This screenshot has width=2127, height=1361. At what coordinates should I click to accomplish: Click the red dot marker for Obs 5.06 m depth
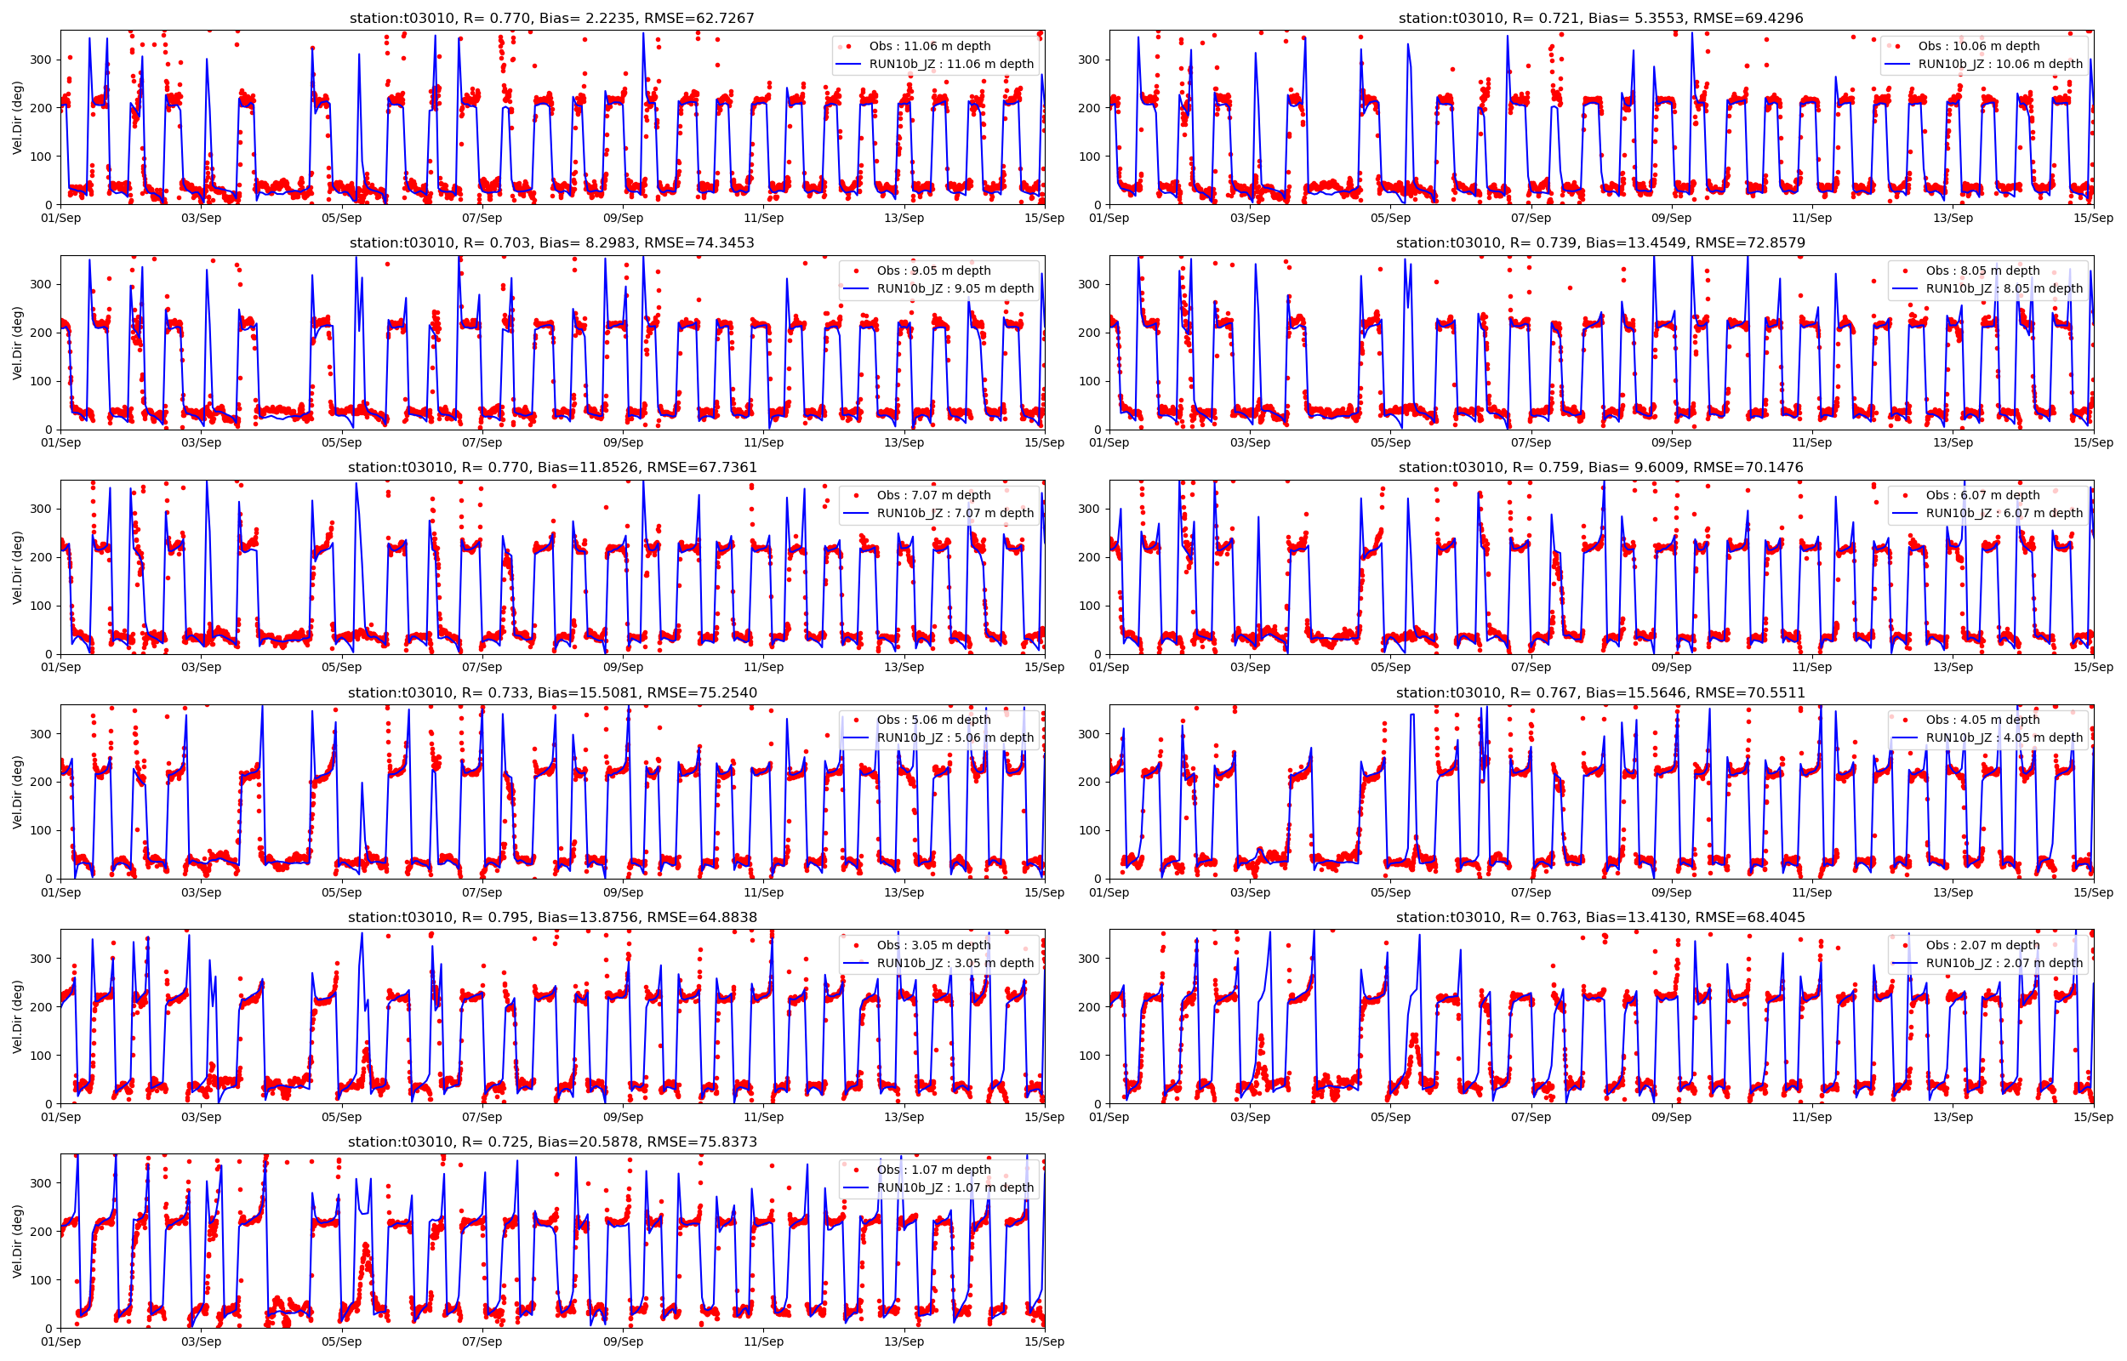point(856,720)
